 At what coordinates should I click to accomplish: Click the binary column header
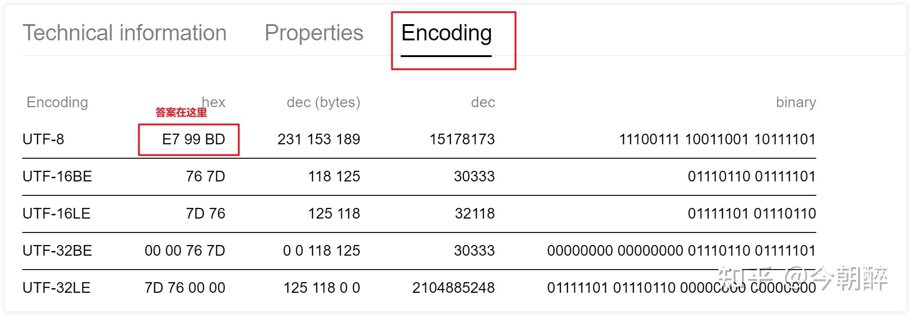[x=796, y=102]
